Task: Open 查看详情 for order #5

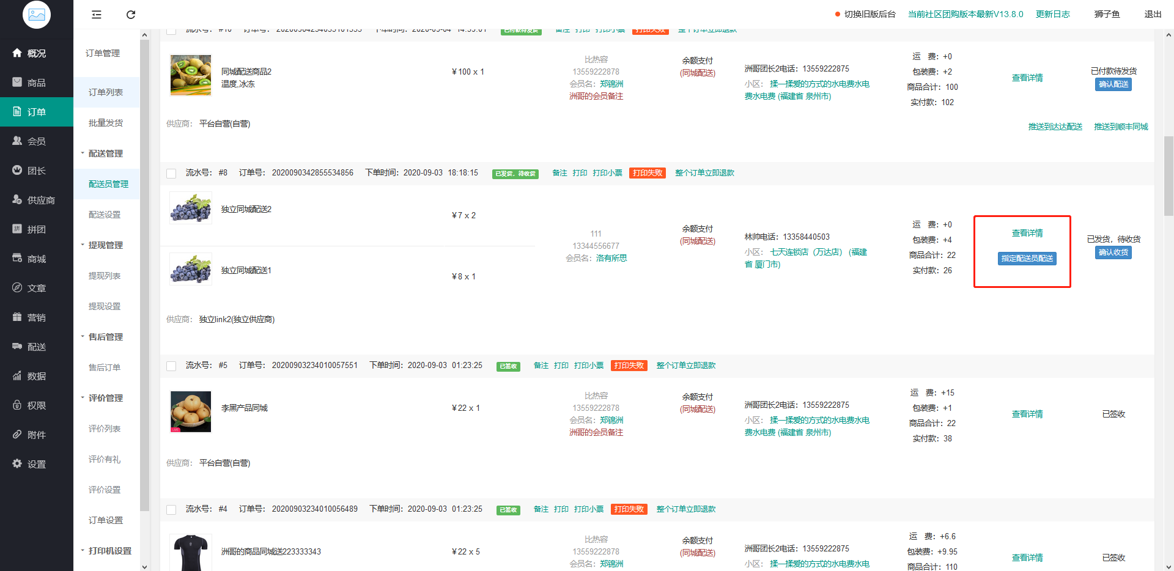Action: [x=1027, y=414]
